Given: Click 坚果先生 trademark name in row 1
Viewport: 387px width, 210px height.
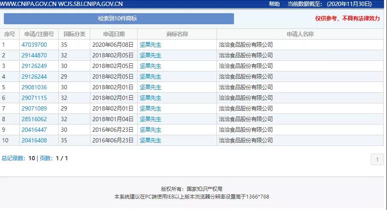Looking at the screenshot, I should click(x=150, y=45).
